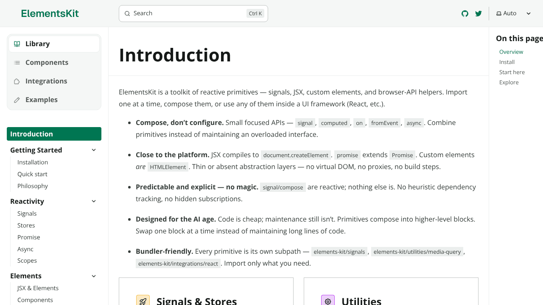543x305 pixels.
Task: Jump to Explore section
Action: [x=509, y=82]
